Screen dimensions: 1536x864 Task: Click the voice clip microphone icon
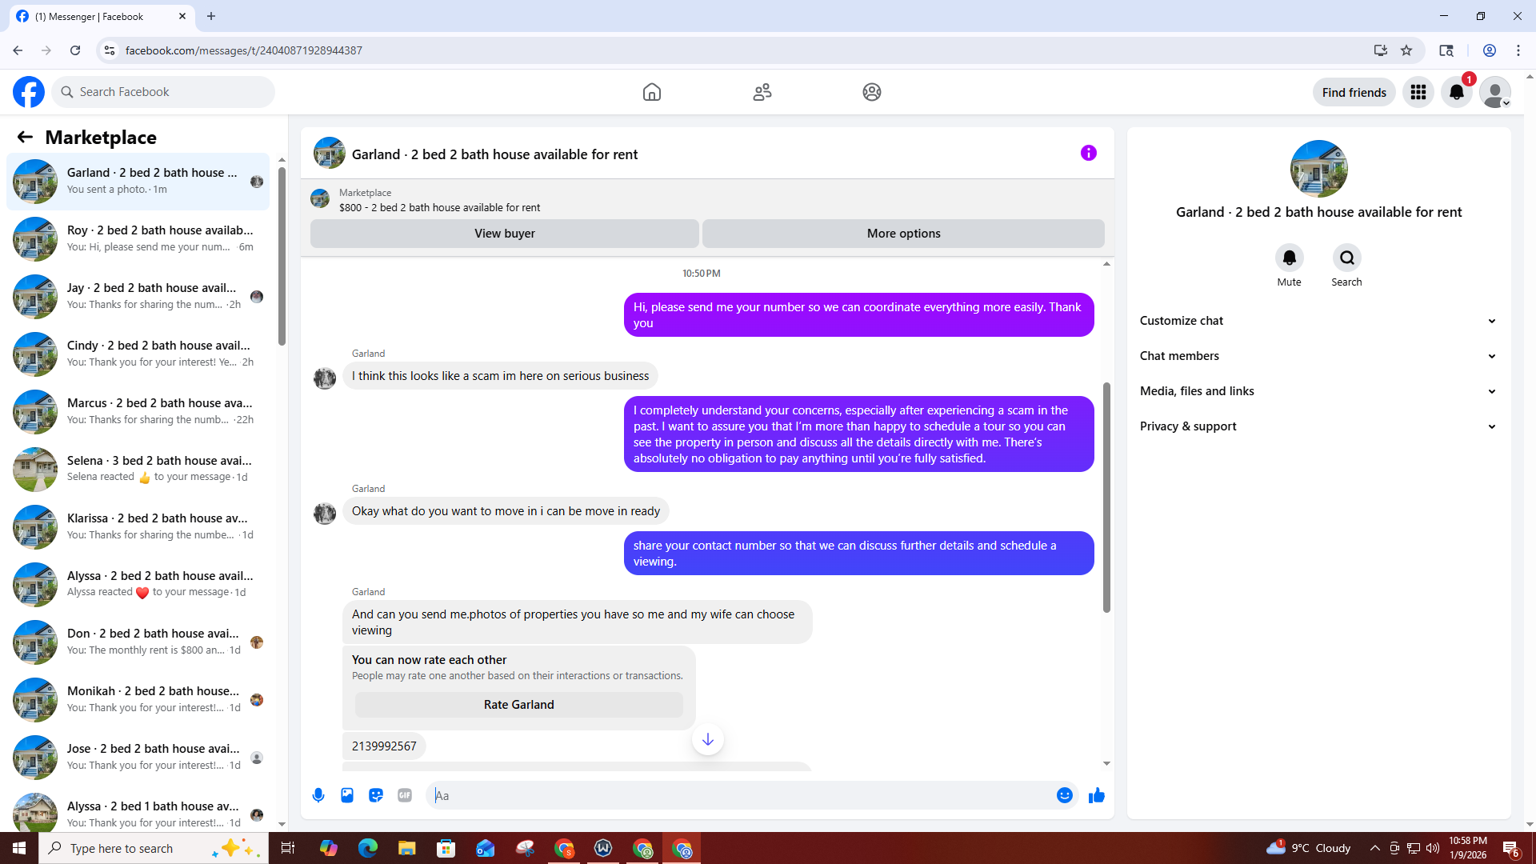click(x=318, y=795)
